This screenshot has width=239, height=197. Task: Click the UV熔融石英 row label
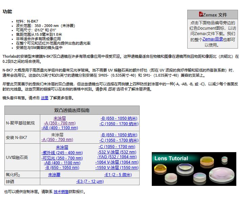click(17, 157)
